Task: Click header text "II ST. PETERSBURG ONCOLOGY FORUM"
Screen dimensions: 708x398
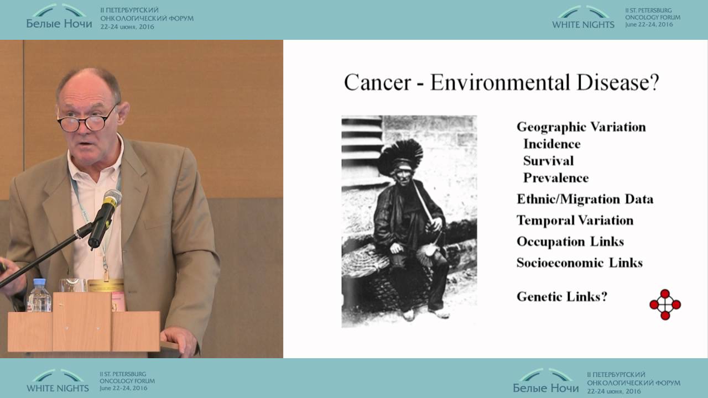Action: 653,14
